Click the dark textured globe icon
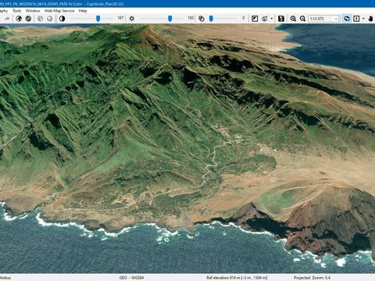This screenshot has height=281, width=375. pyautogui.click(x=28, y=19)
